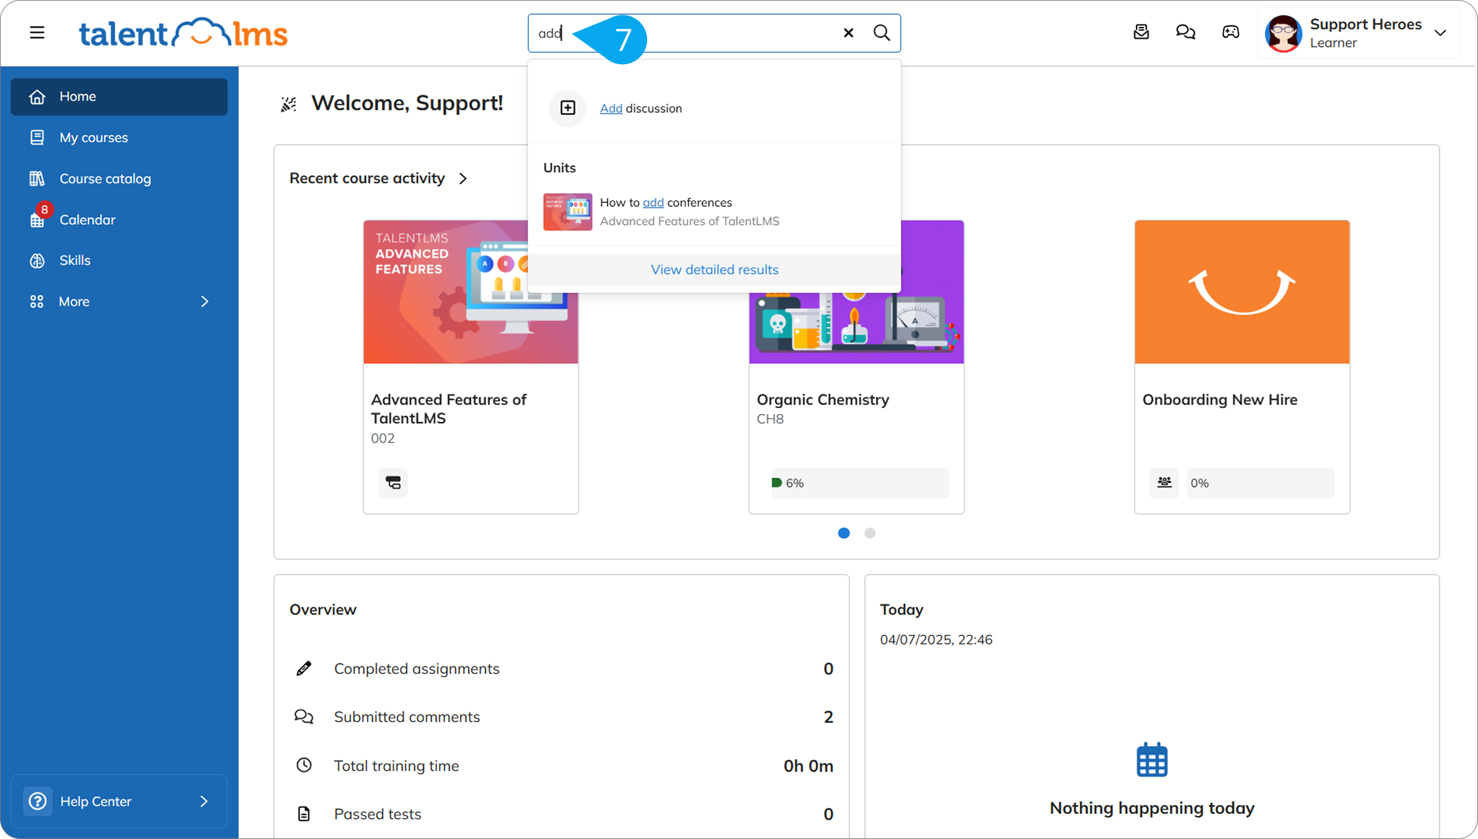Click the group icon on Onboarding New Hire
The width and height of the screenshot is (1478, 839).
[1164, 483]
